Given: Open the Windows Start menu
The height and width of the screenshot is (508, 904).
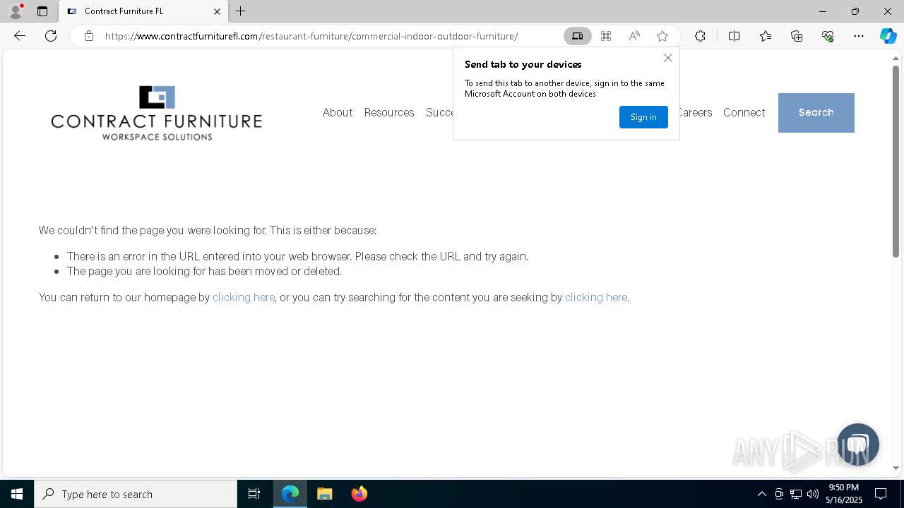Looking at the screenshot, I should click(x=17, y=494).
